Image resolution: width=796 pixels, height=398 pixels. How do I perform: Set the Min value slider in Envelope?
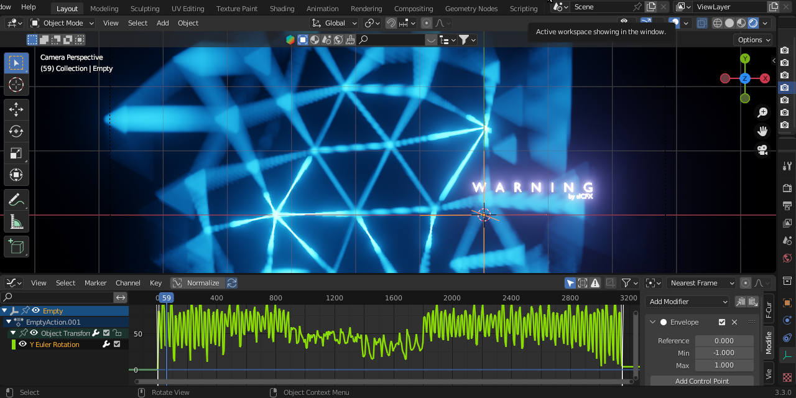tap(724, 353)
